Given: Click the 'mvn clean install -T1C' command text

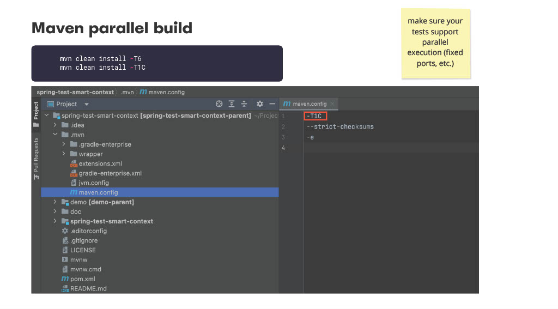Looking at the screenshot, I should click(102, 67).
